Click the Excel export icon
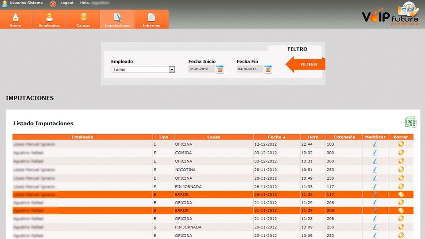 pyautogui.click(x=410, y=123)
